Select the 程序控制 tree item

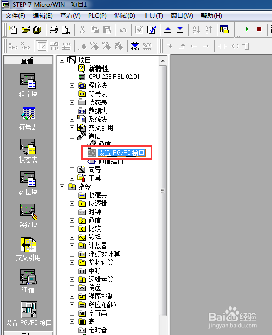[x=101, y=296]
